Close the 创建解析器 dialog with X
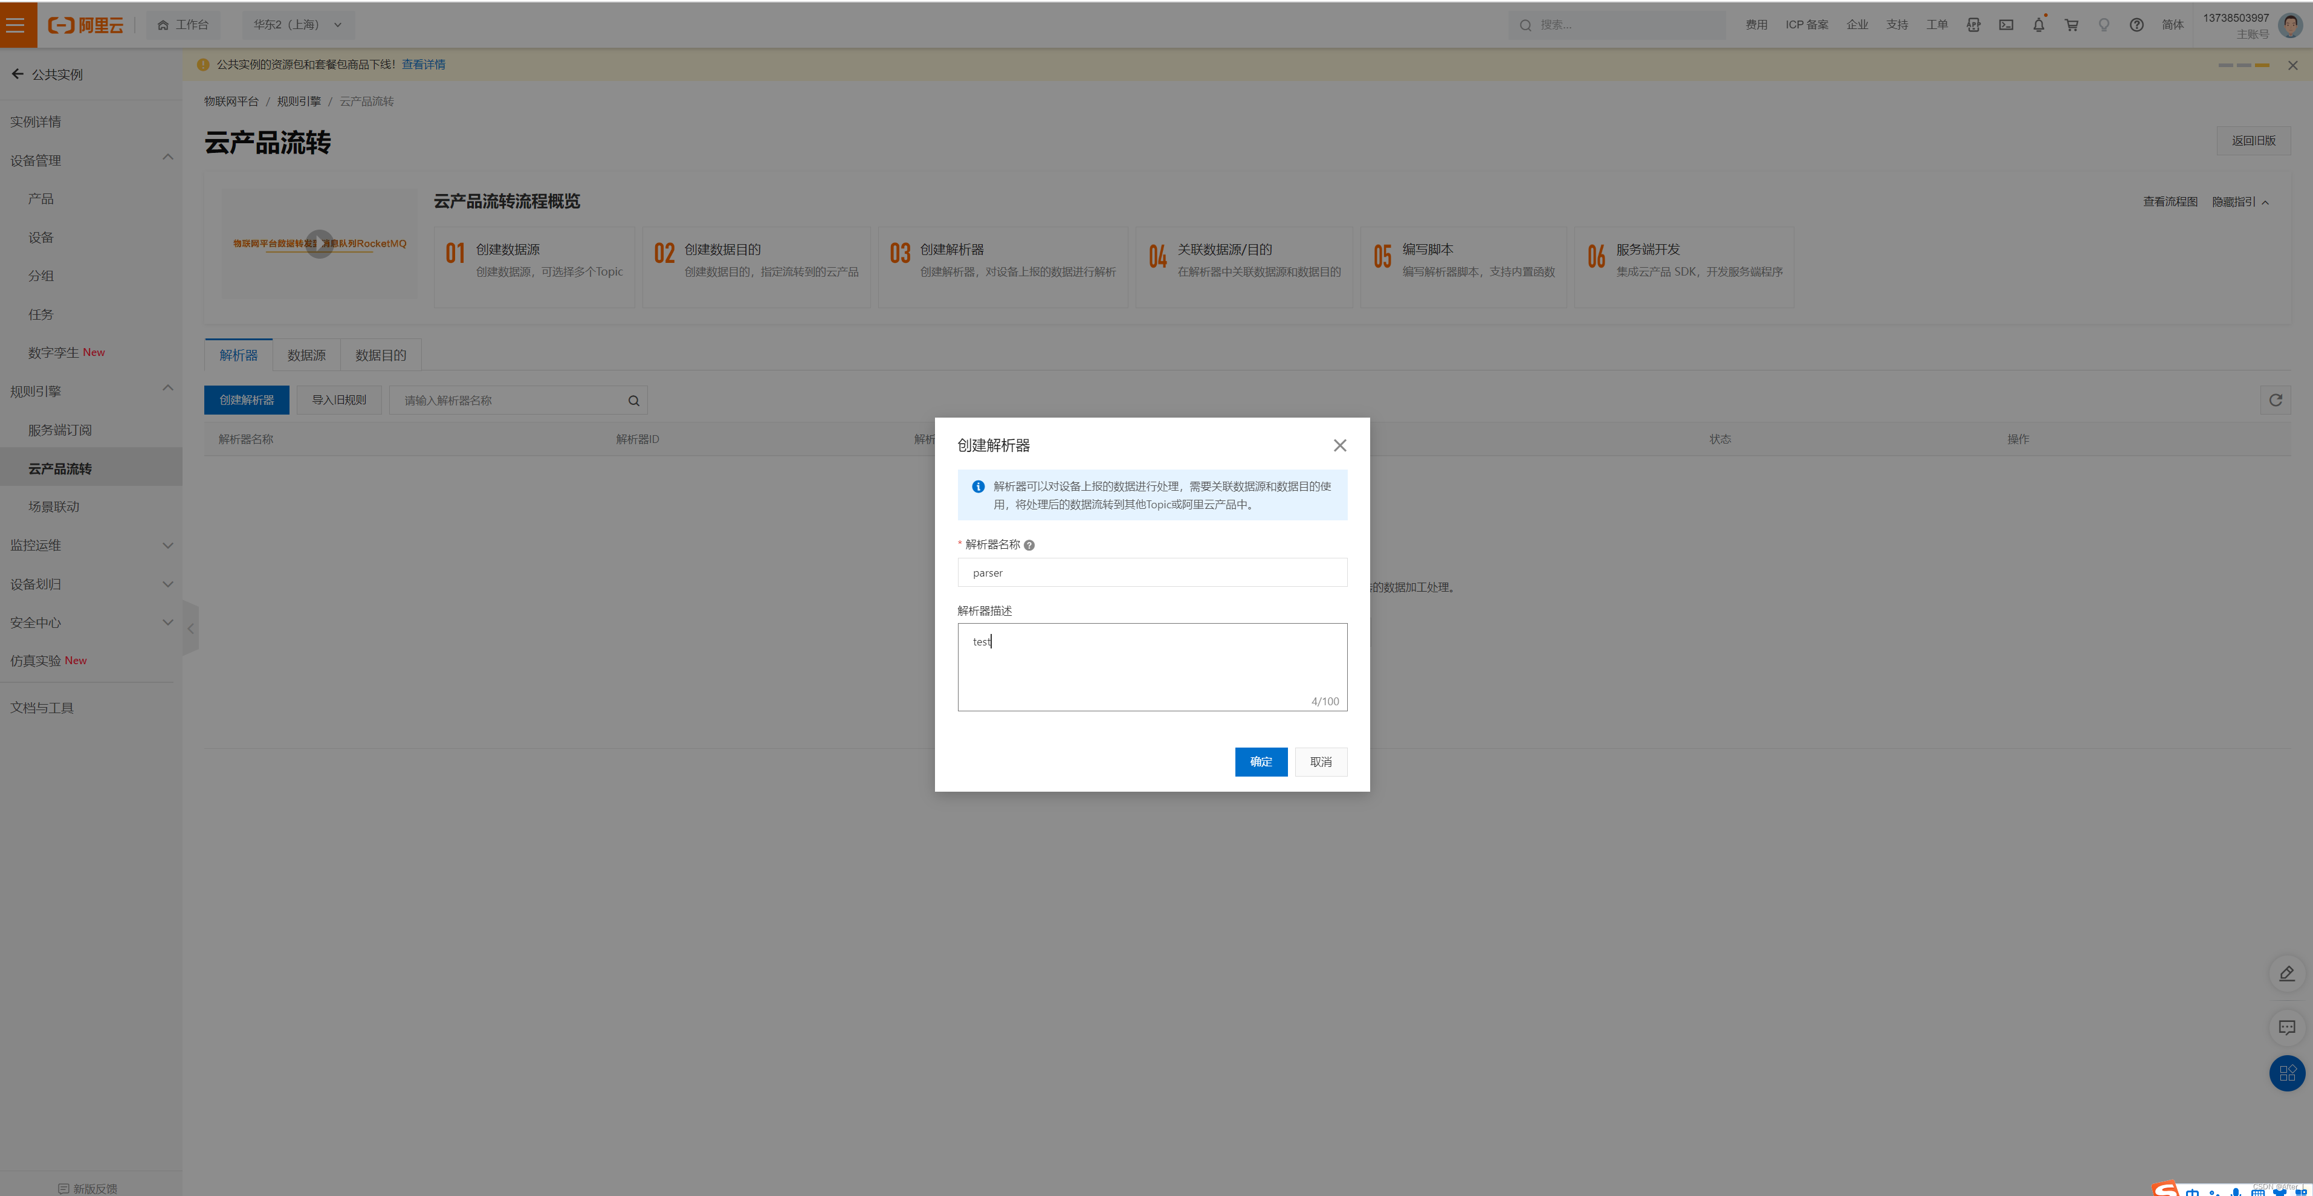Image resolution: width=2313 pixels, height=1196 pixels. point(1339,445)
